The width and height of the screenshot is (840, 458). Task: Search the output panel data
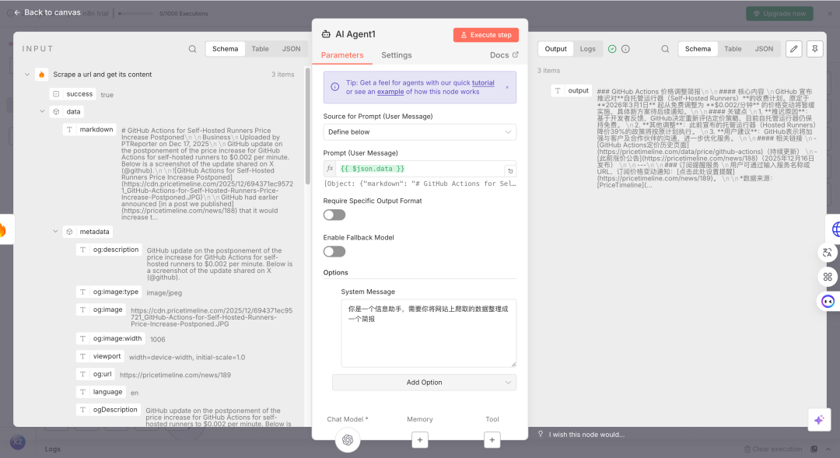coord(665,49)
